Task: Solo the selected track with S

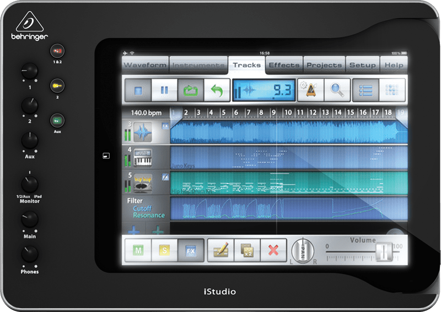Action: click(164, 250)
